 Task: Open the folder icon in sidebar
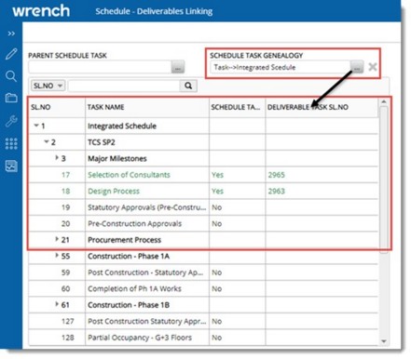point(11,98)
